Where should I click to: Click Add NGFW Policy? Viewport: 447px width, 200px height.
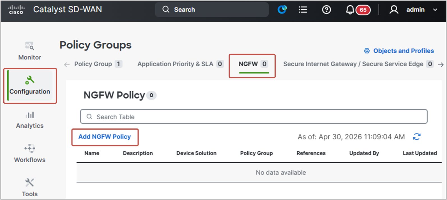click(105, 137)
